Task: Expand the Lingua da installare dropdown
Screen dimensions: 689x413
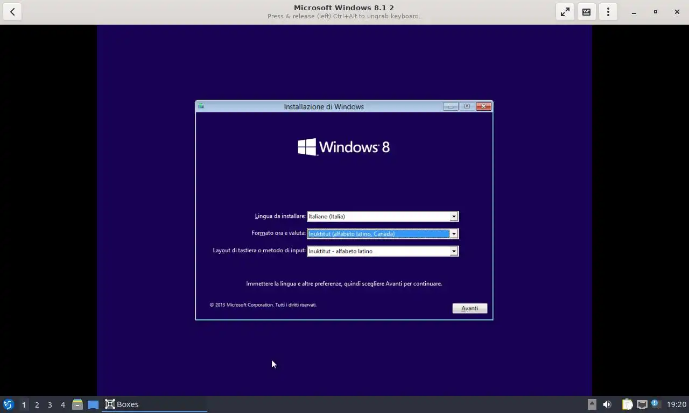Action: coord(454,216)
